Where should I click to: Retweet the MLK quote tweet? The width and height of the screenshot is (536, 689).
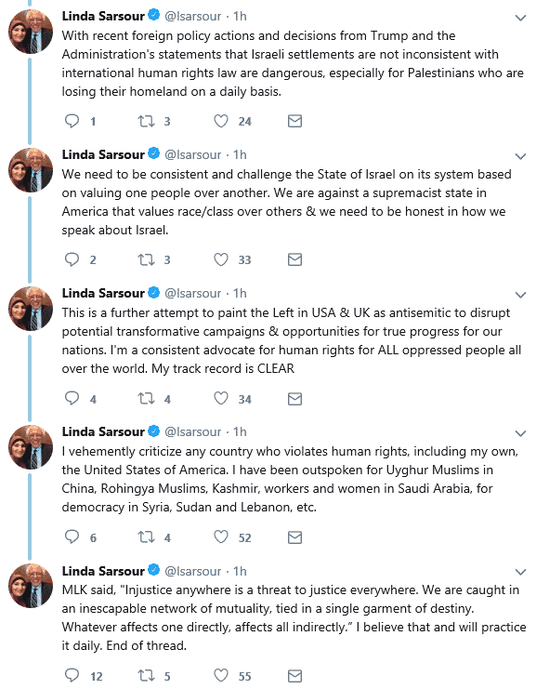click(146, 675)
